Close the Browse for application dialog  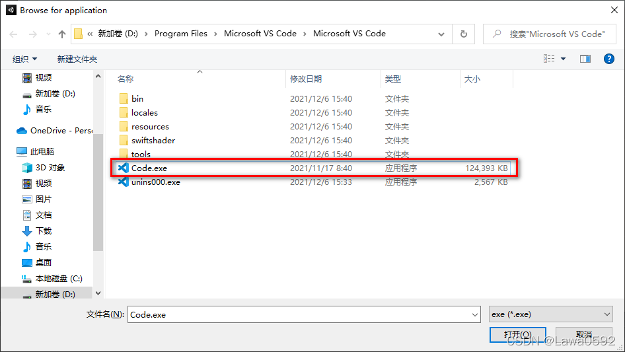(614, 10)
